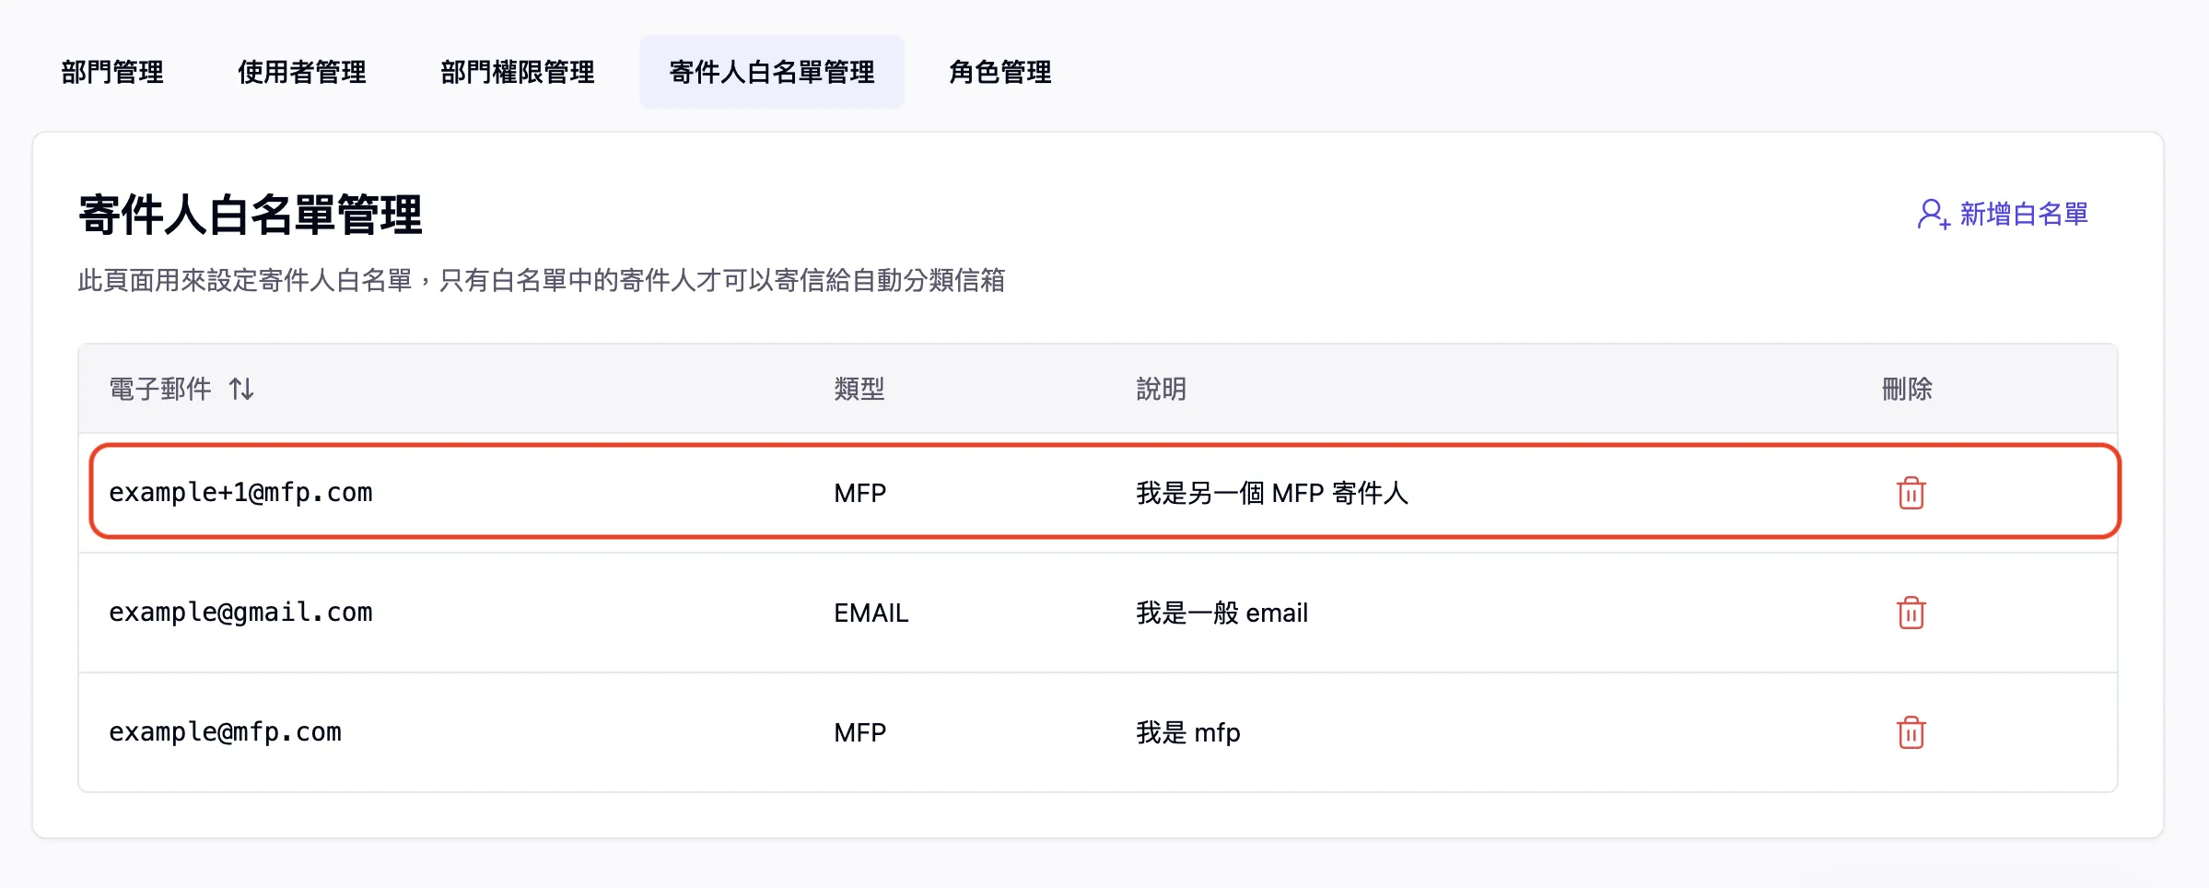This screenshot has height=888, width=2209.
Task: Click the 新增白名單 button
Action: (2023, 215)
